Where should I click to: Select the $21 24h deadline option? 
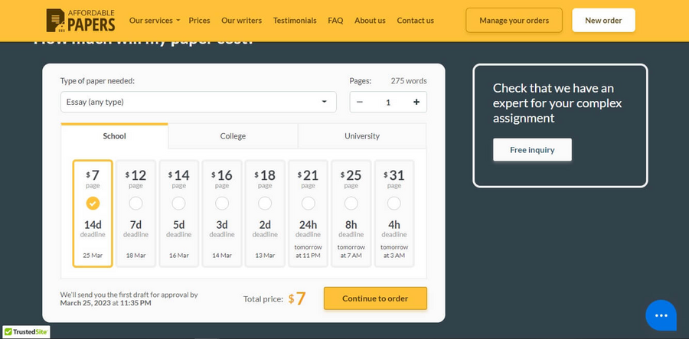pos(308,214)
